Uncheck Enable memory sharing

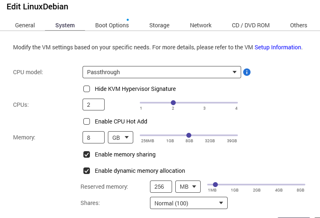tap(87, 154)
